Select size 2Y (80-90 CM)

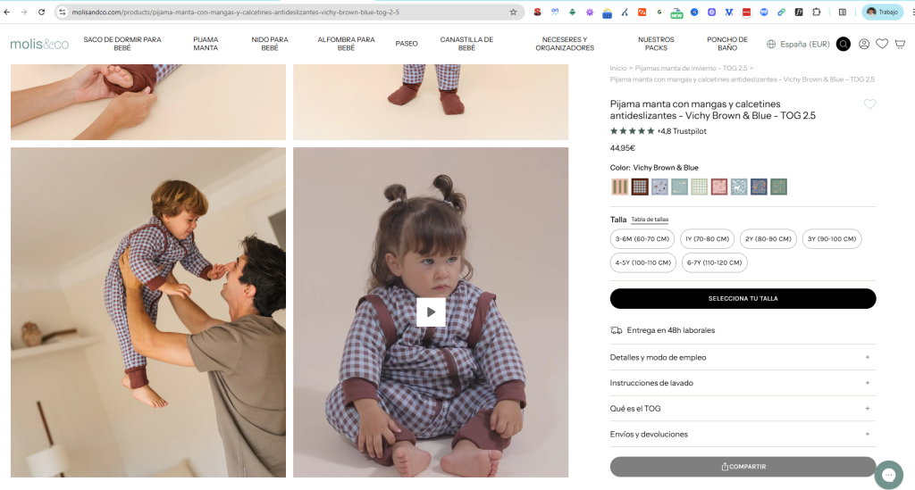768,239
